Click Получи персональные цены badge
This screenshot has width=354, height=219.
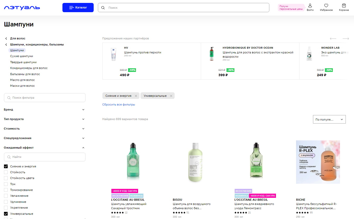[x=291, y=8]
